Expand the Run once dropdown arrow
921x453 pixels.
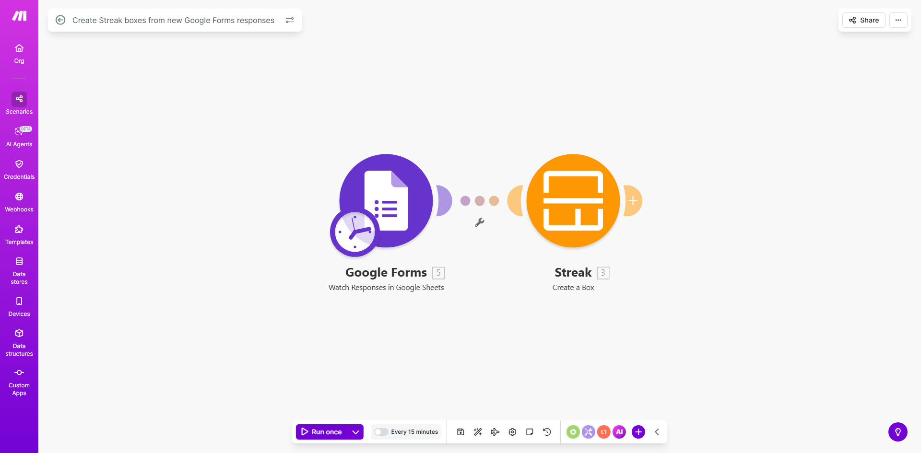(x=356, y=432)
